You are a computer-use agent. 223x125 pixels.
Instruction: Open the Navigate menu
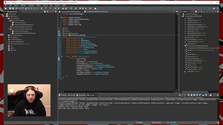[31, 6]
